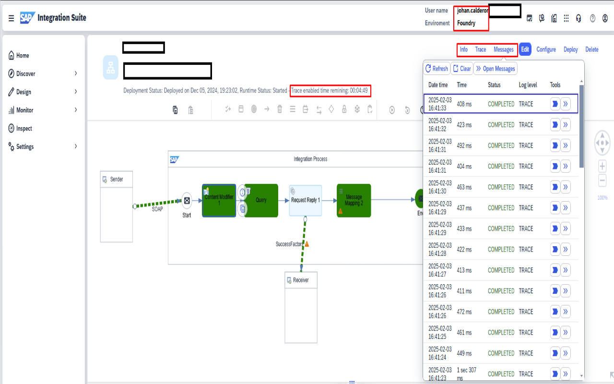Click the padlock icon in the editor toolbar
This screenshot has width=614, height=384.
tap(343, 109)
